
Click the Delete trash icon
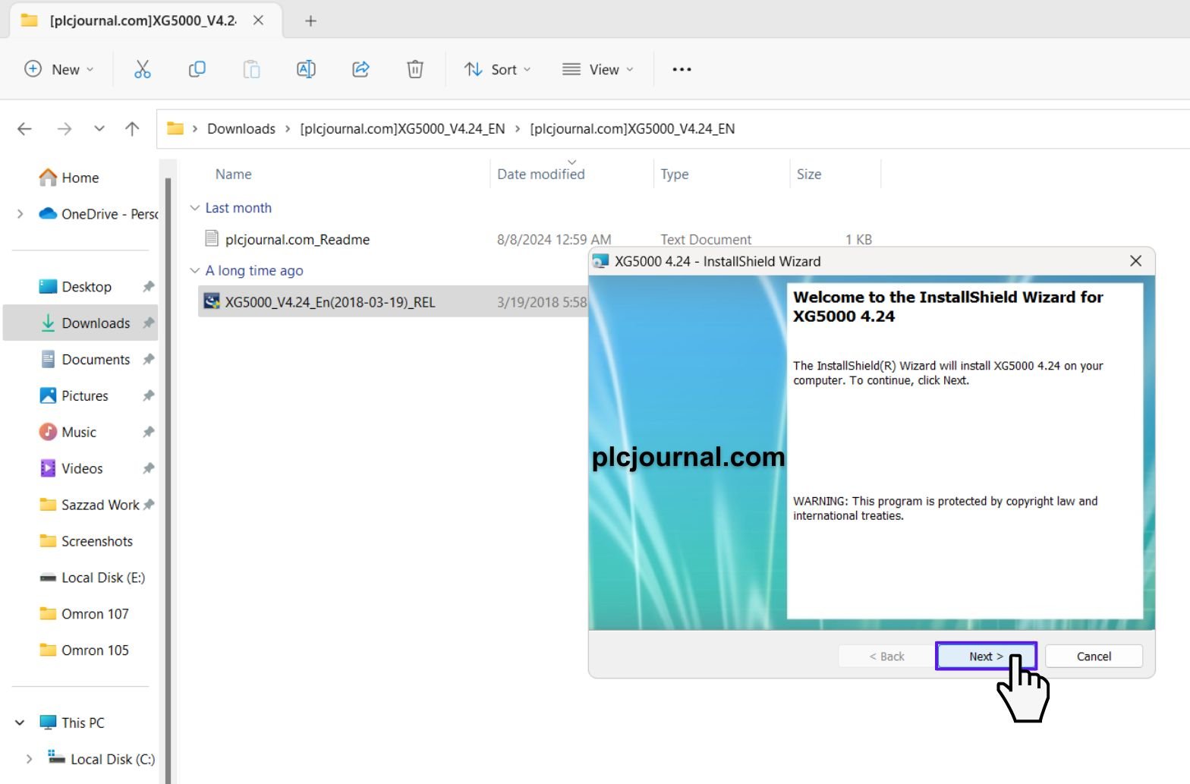pos(415,69)
